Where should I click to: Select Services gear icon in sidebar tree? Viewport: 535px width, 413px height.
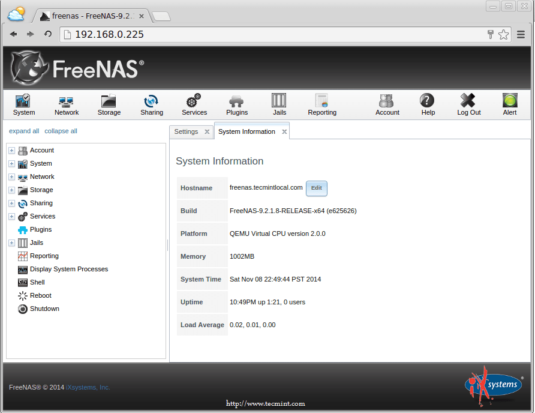click(23, 217)
